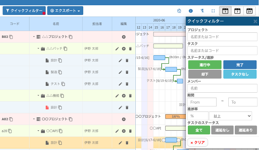Image resolution: width=259 pixels, height=150 pixels.
Task: Delete the 製造 task row
Action: 127,72
